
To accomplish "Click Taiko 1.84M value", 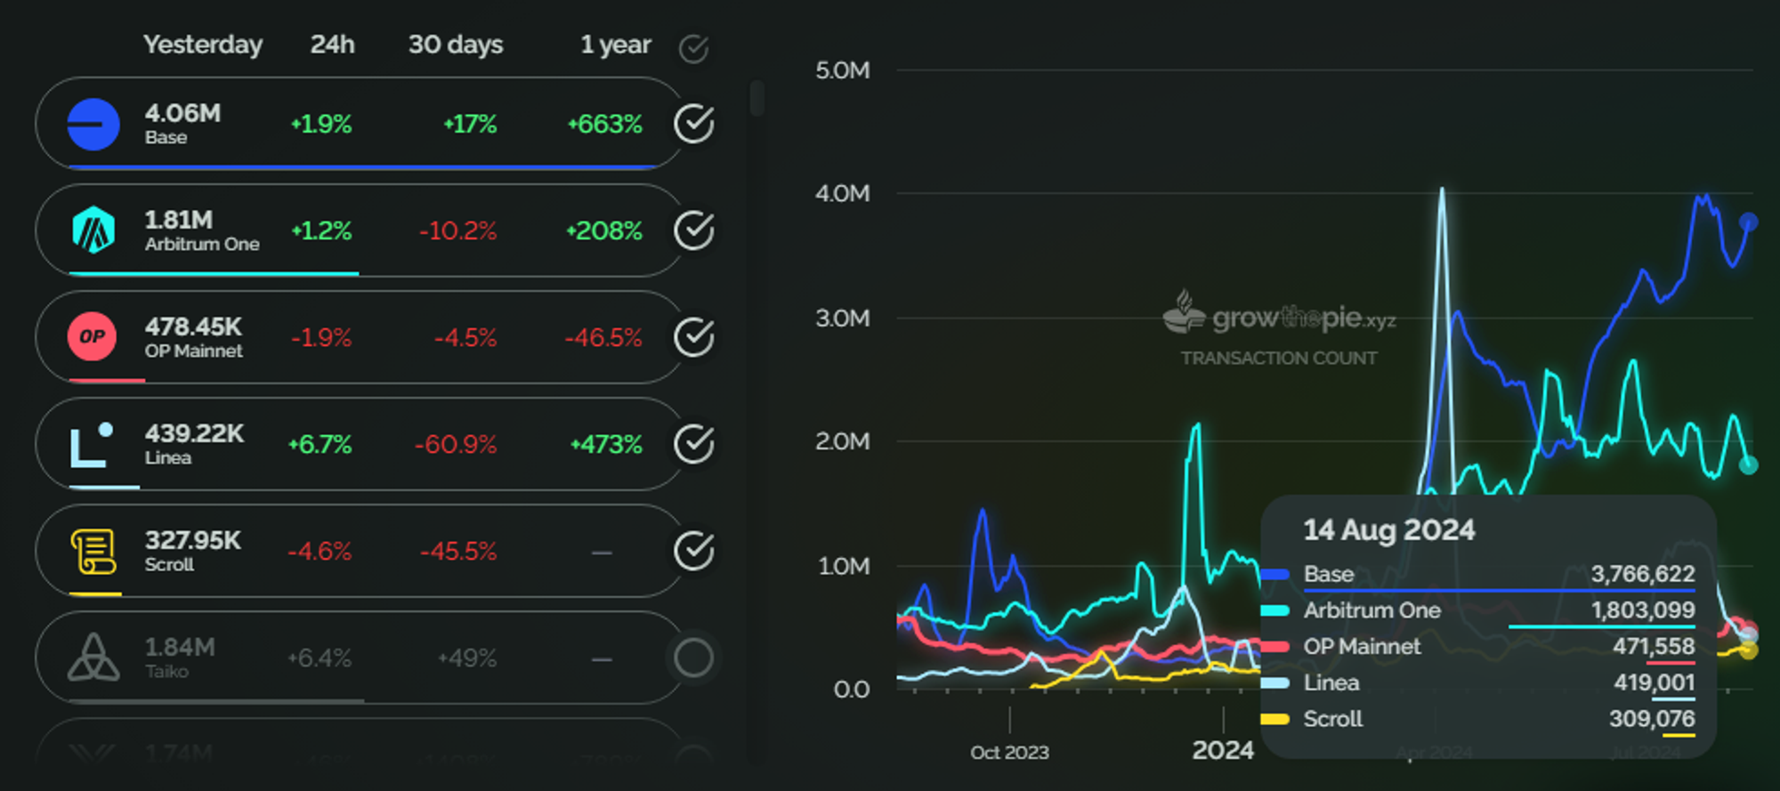I will tap(180, 647).
